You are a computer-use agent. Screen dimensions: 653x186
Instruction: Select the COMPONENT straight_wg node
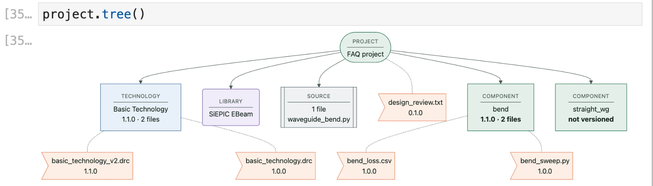coord(591,107)
